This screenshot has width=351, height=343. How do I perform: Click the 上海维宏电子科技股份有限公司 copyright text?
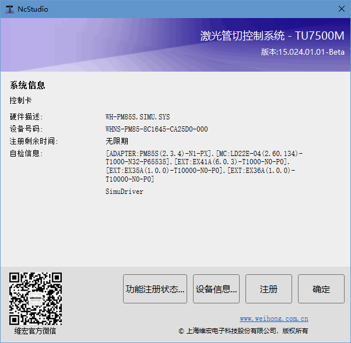243,331
